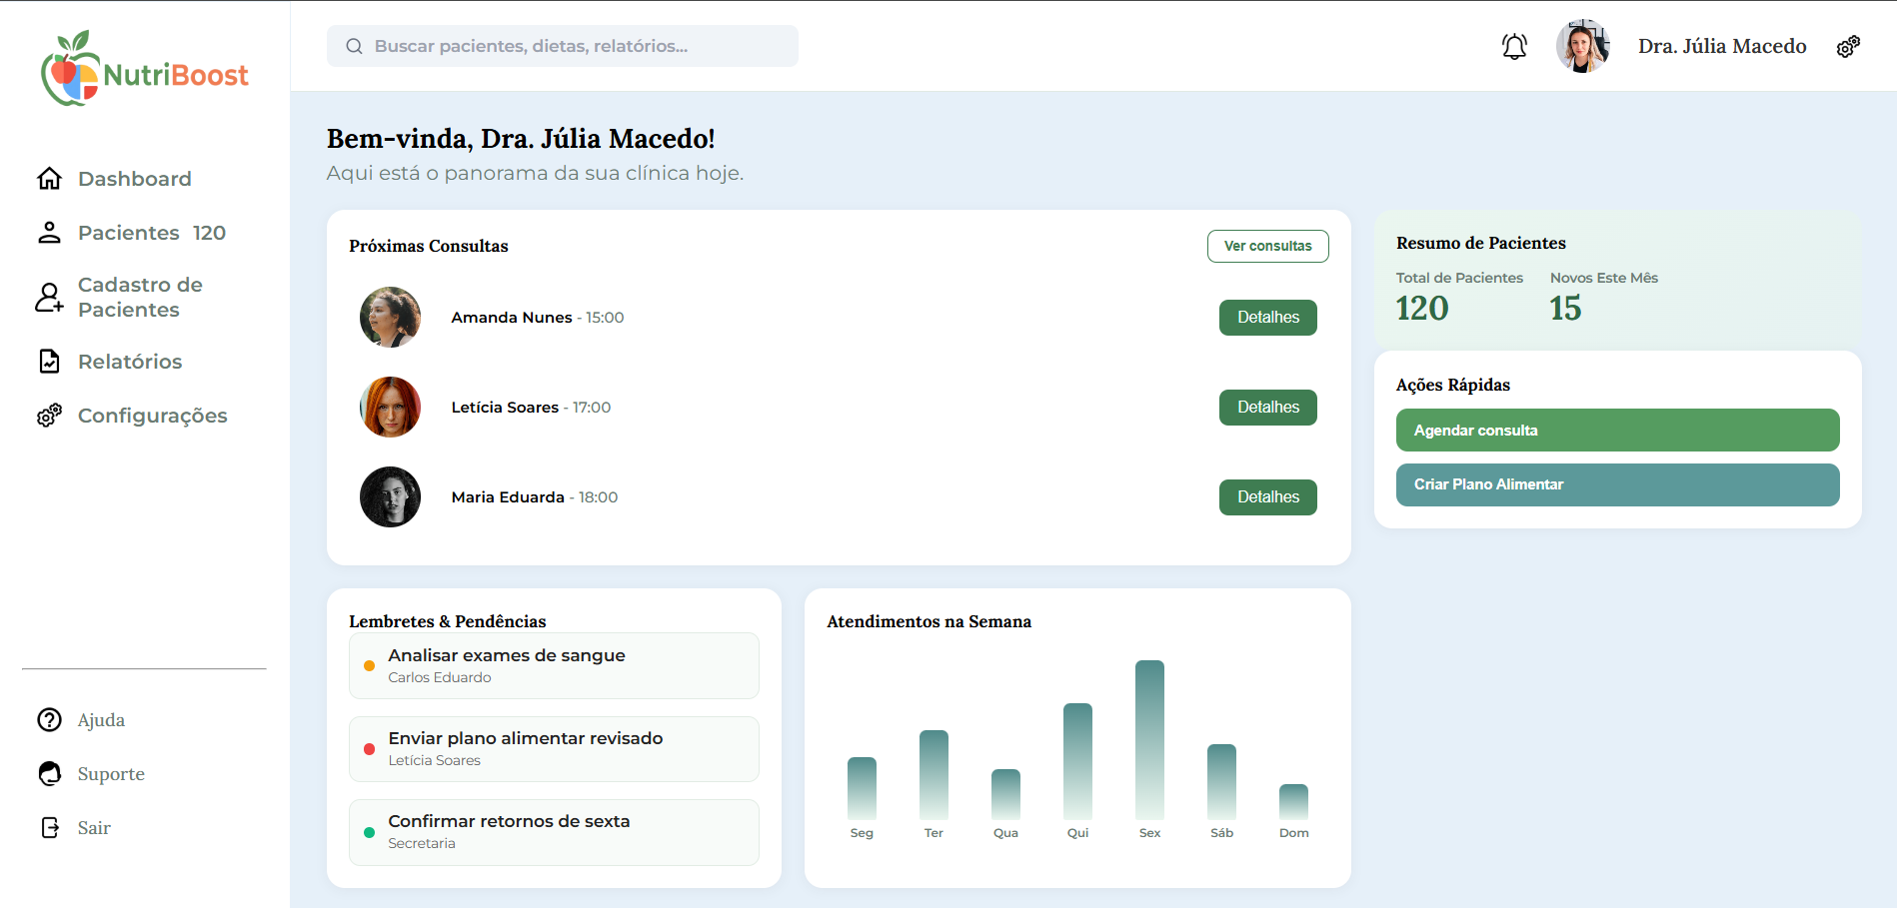Select Sair to log out

(94, 828)
